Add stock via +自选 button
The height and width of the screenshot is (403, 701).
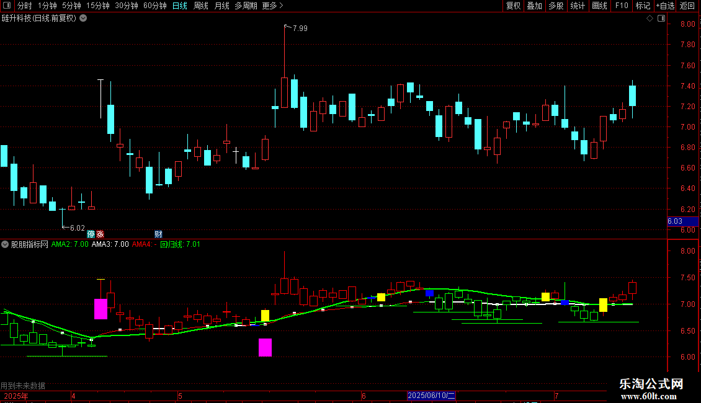pos(665,6)
